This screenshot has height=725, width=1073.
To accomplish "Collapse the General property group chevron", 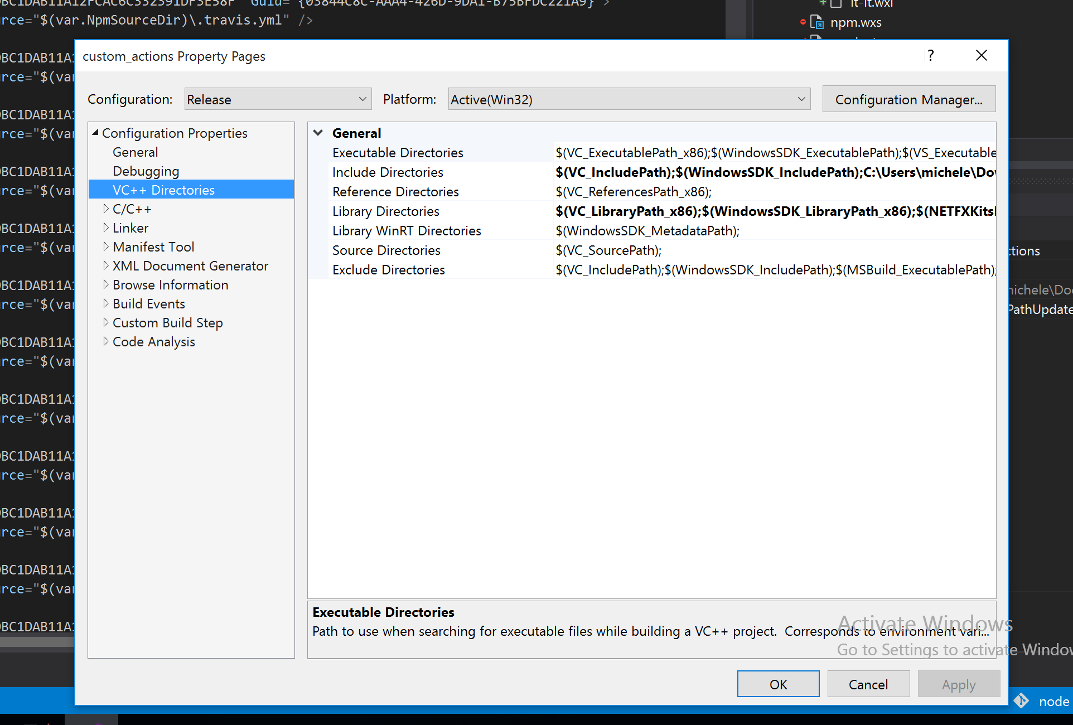I will (x=318, y=133).
